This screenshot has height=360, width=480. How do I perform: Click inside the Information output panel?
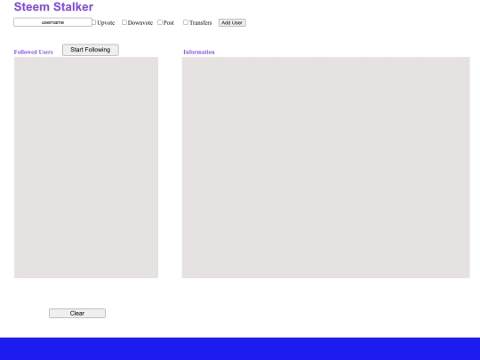(x=325, y=167)
